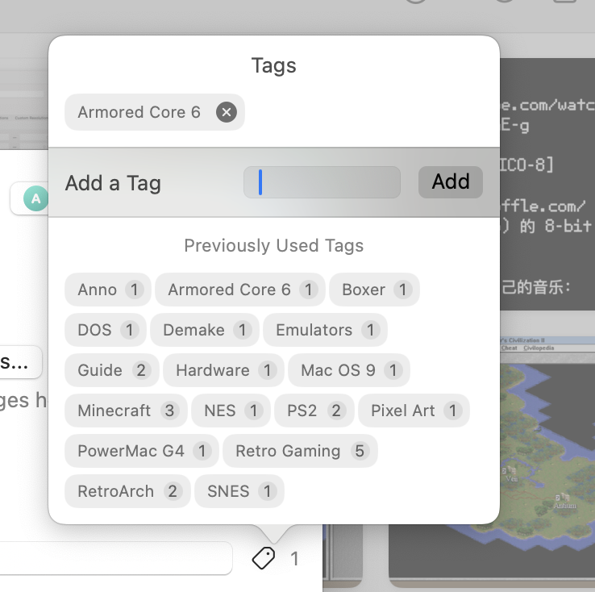Click the Add button
This screenshot has width=595, height=592.
click(x=450, y=182)
